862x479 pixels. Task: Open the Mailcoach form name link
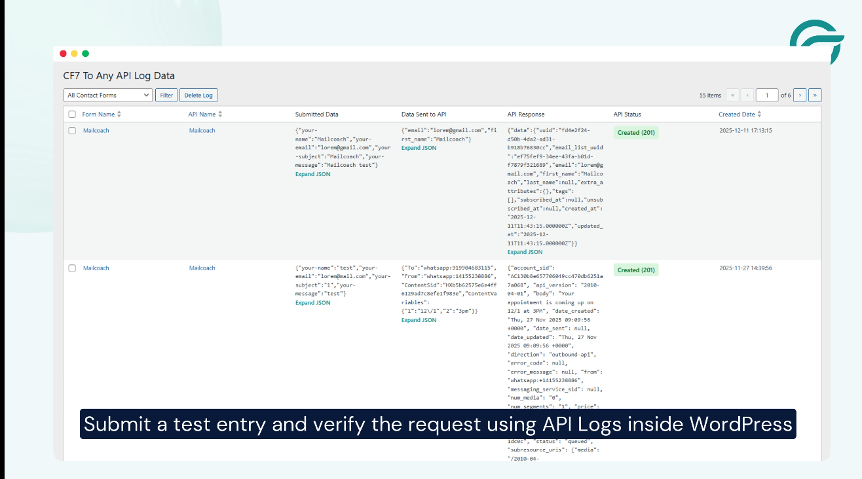pyautogui.click(x=96, y=130)
